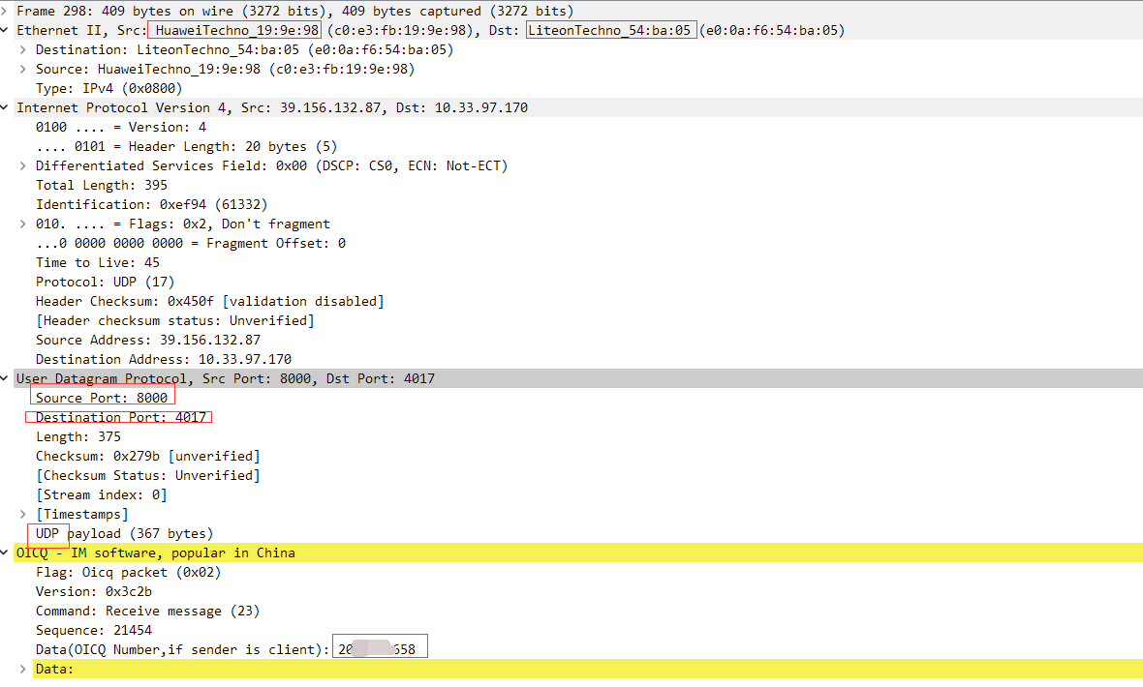Click the Protocol: UDP (17) row
The image size is (1143, 687).
105,282
